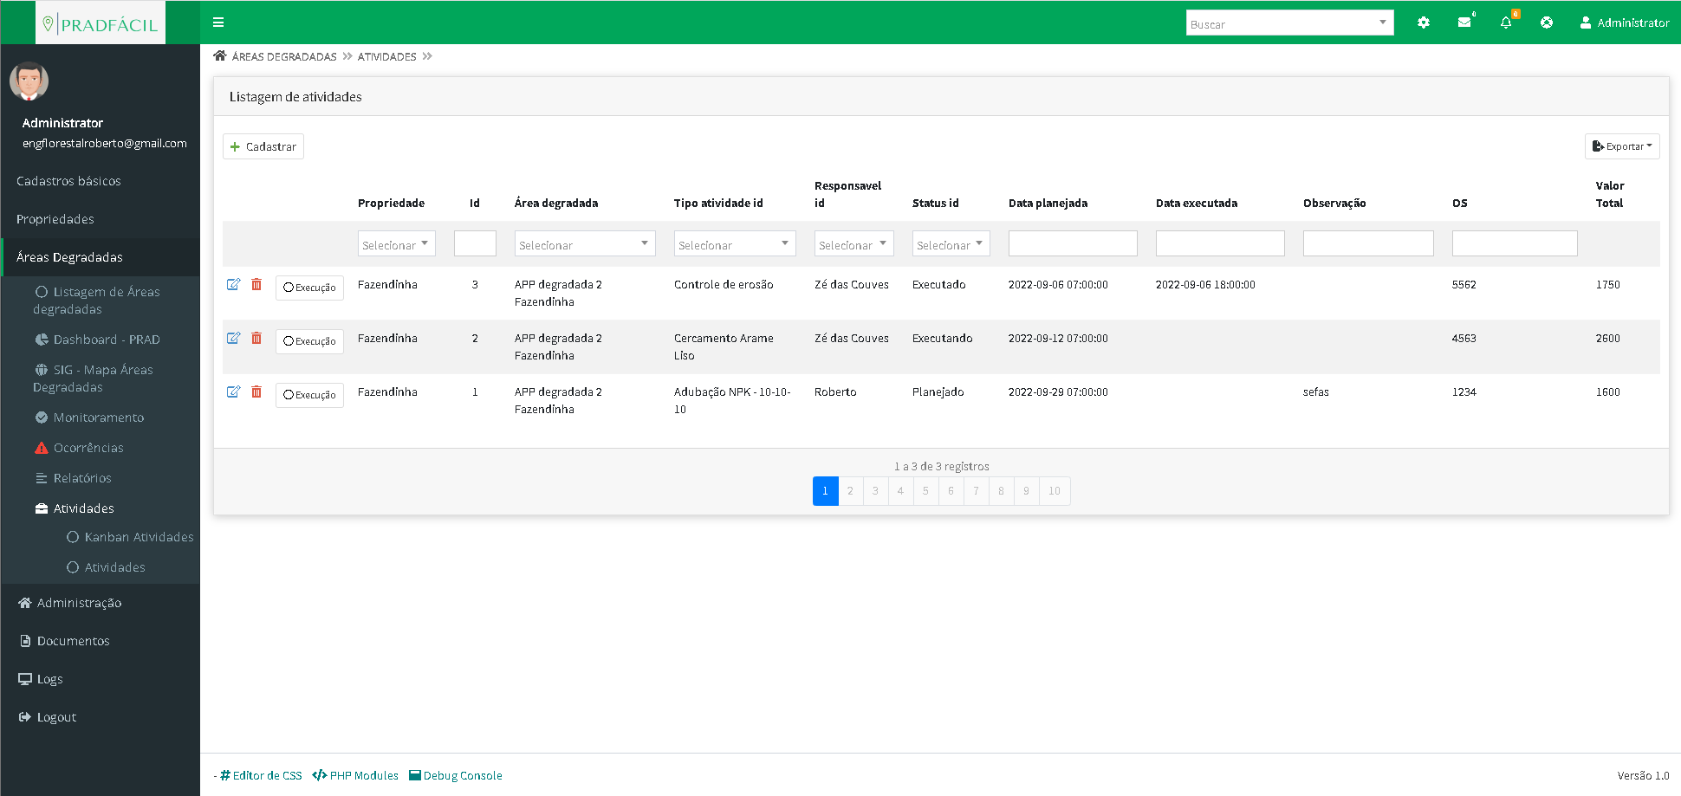Open the Exportar dropdown button

coord(1621,146)
